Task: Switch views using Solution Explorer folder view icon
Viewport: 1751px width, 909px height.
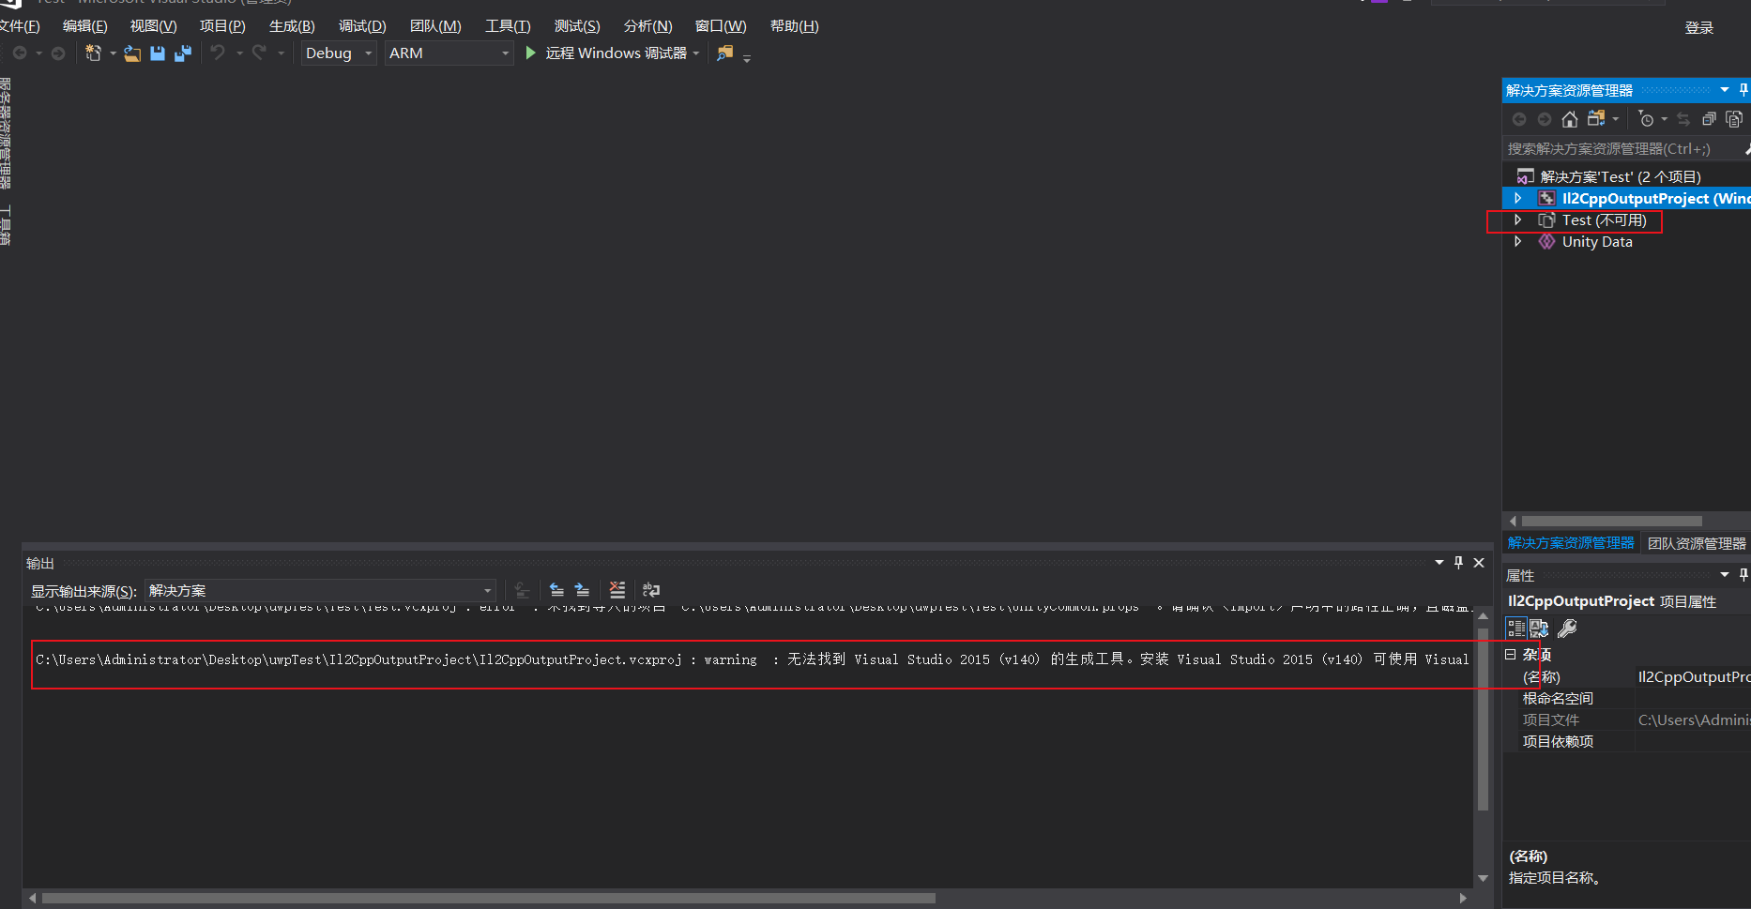Action: click(x=1596, y=119)
